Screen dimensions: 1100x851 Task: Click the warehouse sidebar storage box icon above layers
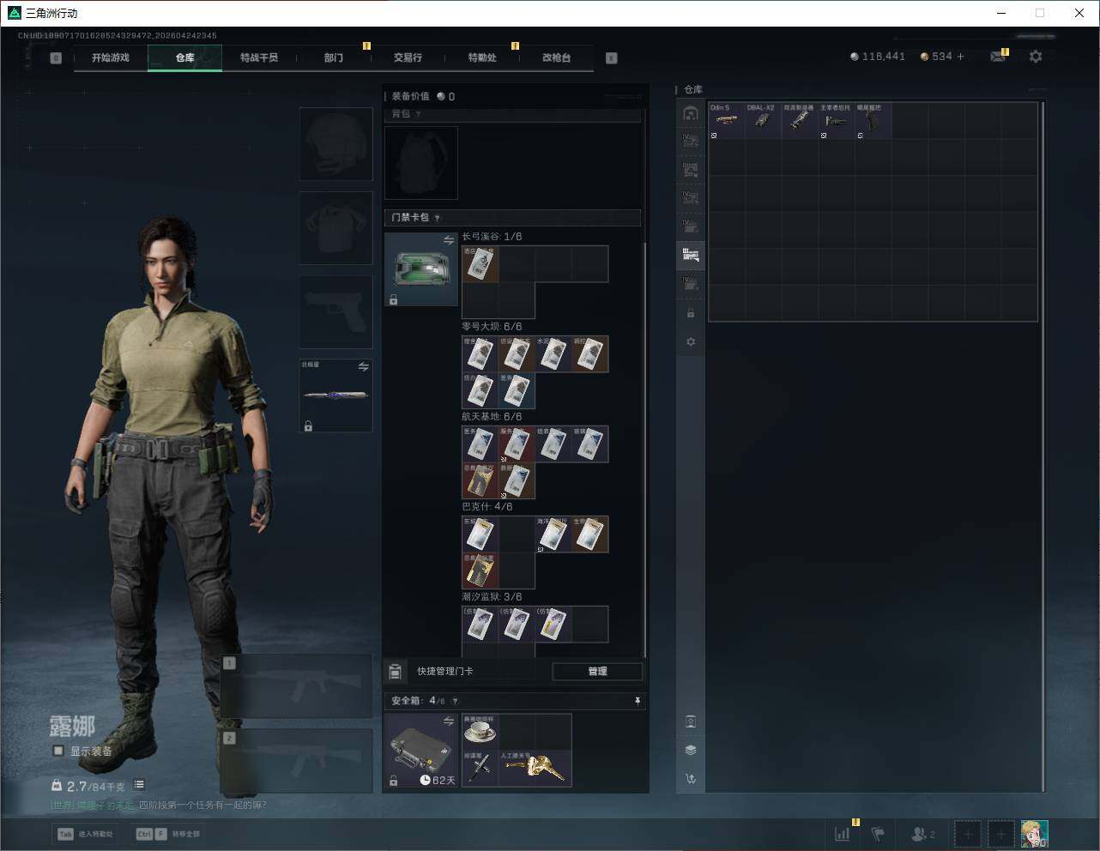click(x=691, y=721)
